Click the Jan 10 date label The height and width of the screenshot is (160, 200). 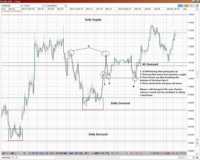(x=177, y=9)
